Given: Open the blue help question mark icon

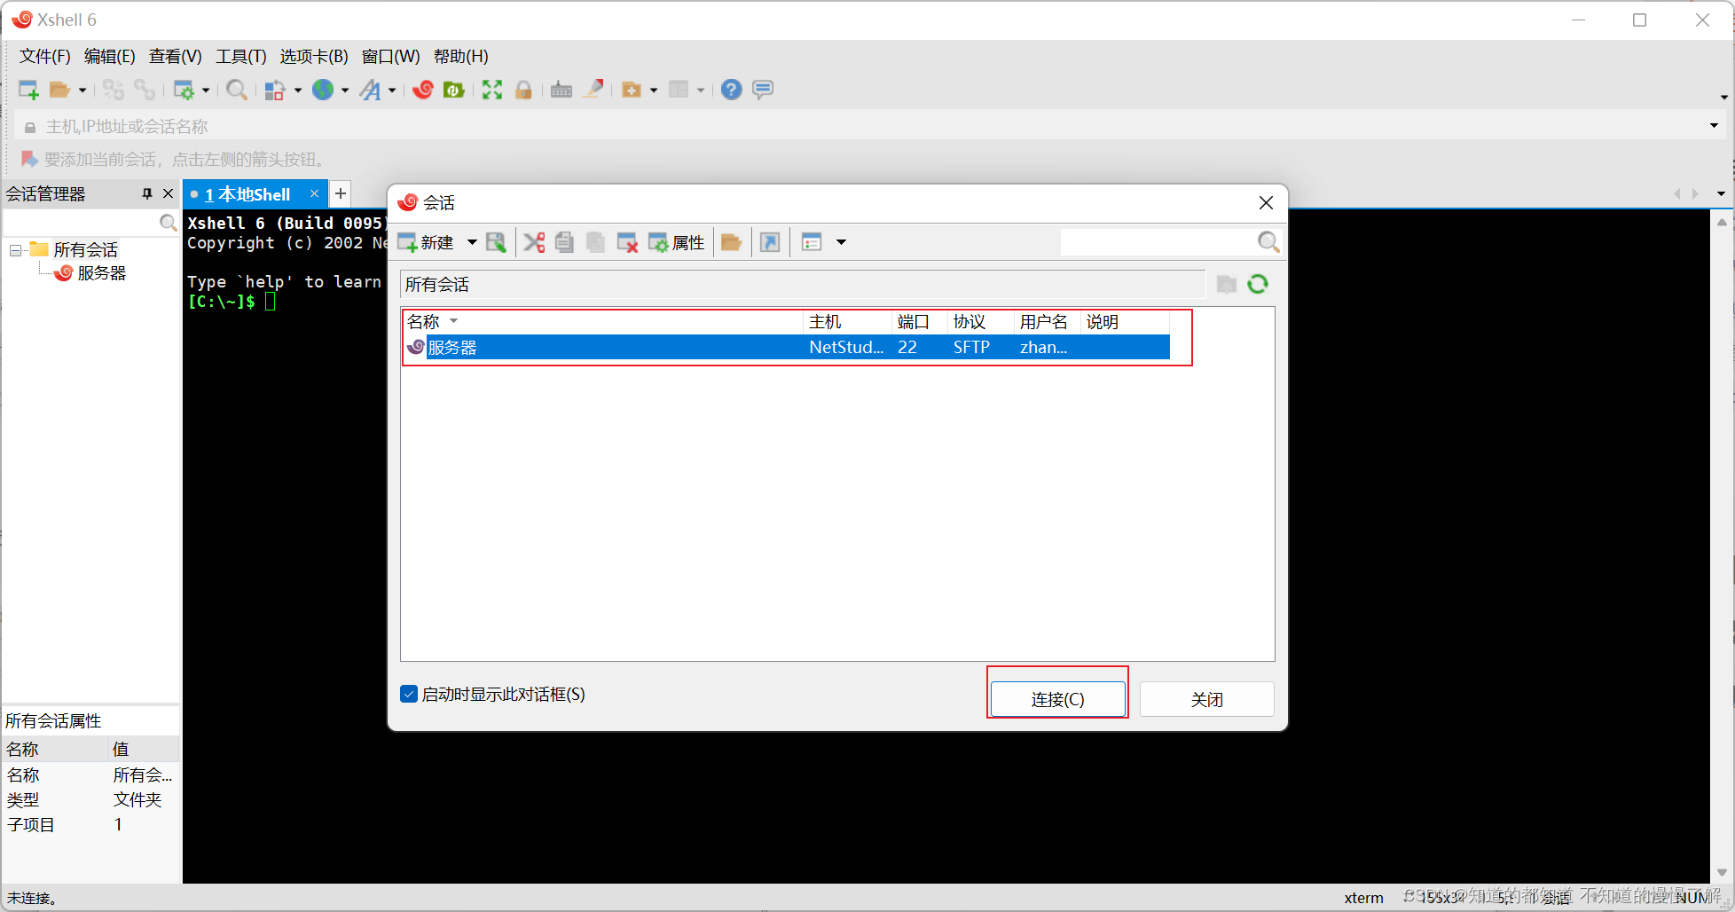Looking at the screenshot, I should point(731,90).
